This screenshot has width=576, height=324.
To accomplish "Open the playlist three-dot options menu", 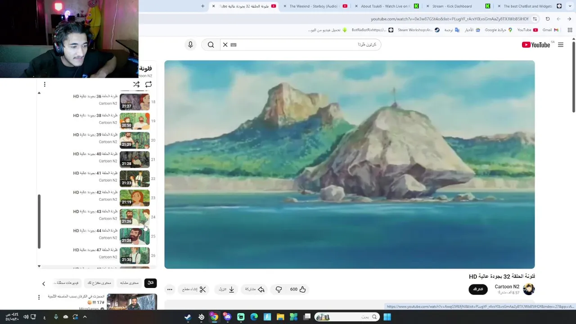I will [x=45, y=84].
